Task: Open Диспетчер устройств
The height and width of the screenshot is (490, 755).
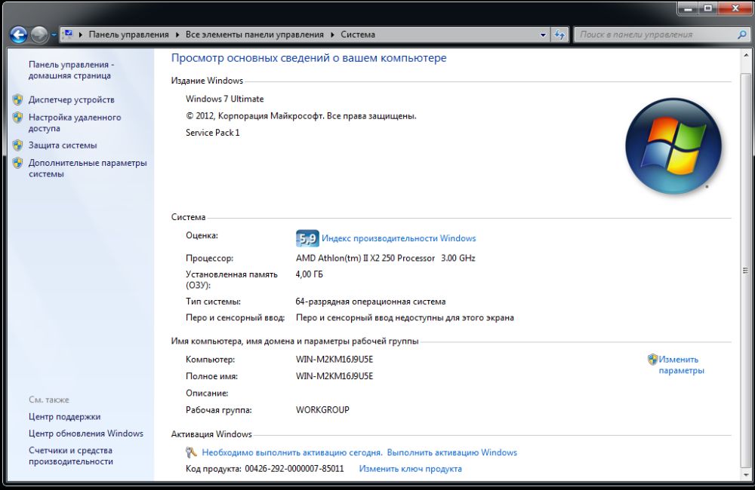Action: click(x=71, y=100)
